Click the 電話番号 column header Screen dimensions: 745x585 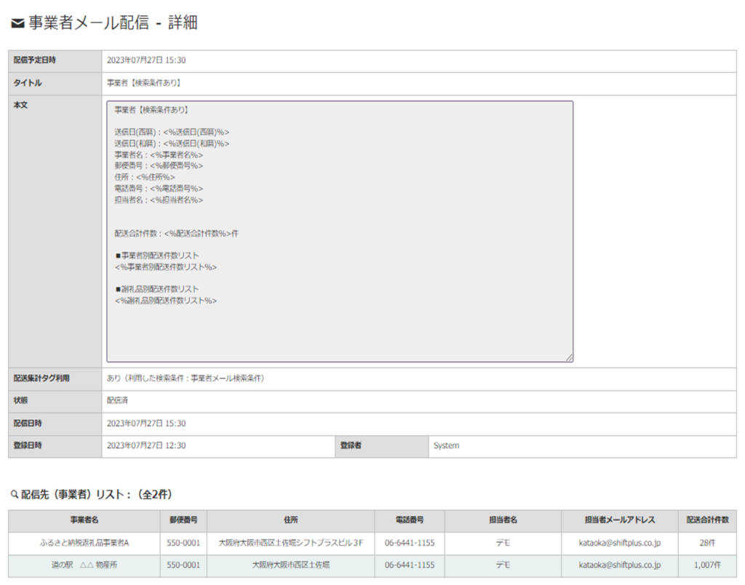(410, 520)
